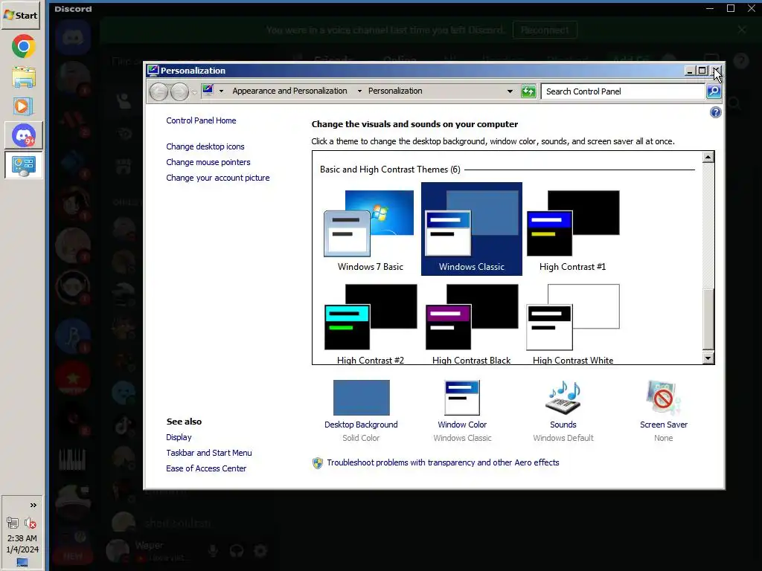The image size is (762, 571).
Task: Expand dropdown arrow before Appearance and Personalization
Action: click(x=221, y=91)
